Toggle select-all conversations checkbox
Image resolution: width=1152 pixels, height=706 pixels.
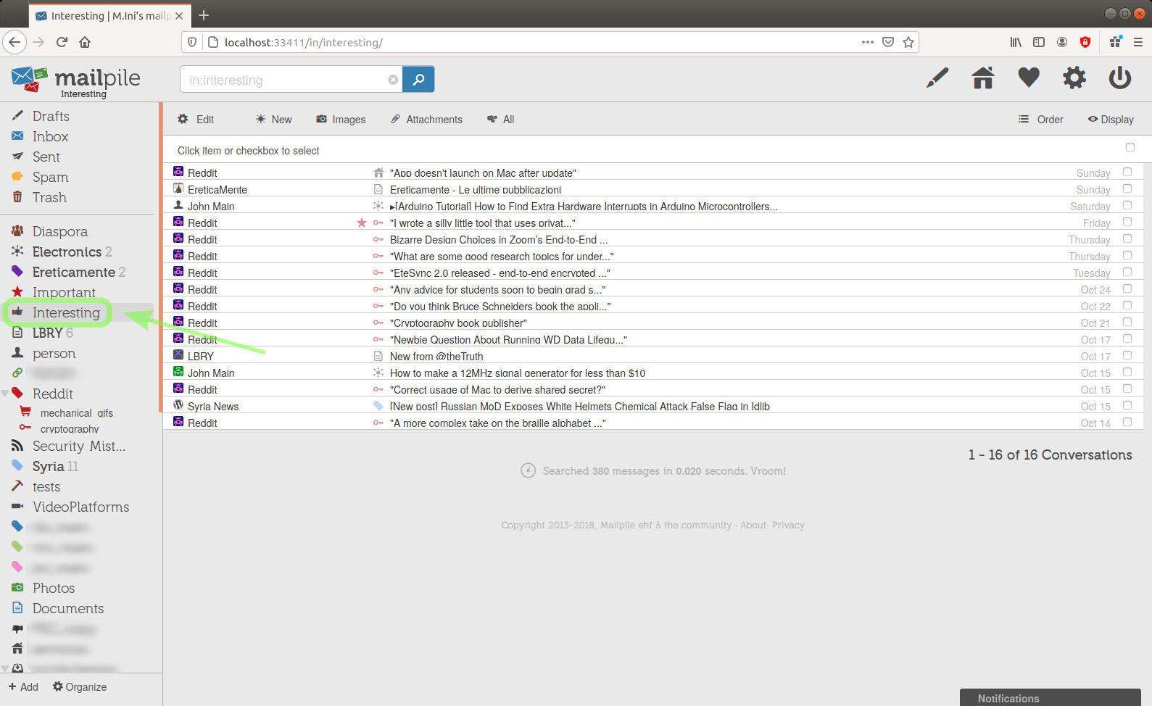pos(1130,147)
